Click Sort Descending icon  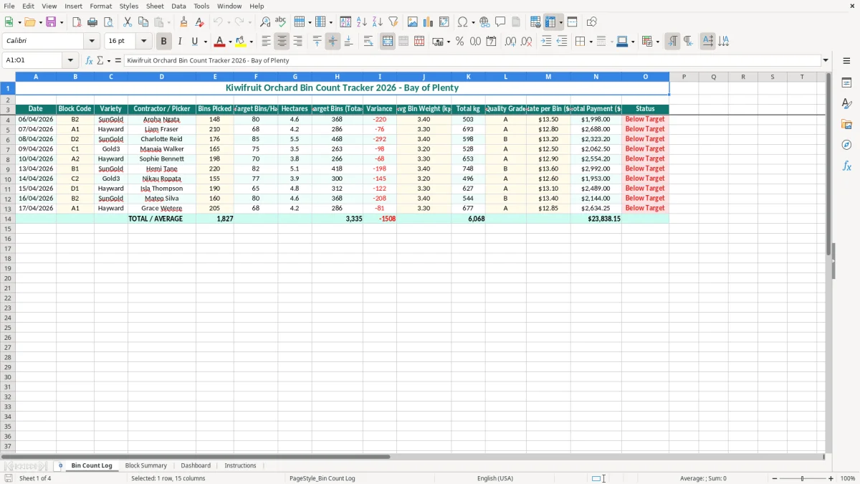(x=378, y=22)
